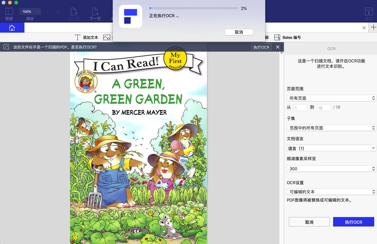The height and width of the screenshot is (244, 377).
Task: Open the 格式 format panel icon
Action: coord(369,11)
